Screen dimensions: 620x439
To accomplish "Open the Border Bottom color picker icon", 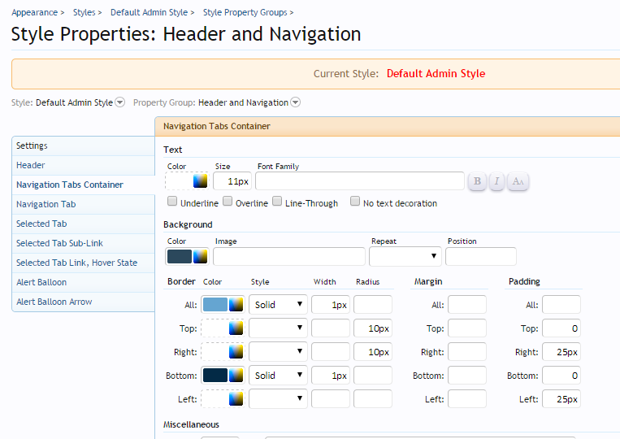I will (x=236, y=376).
